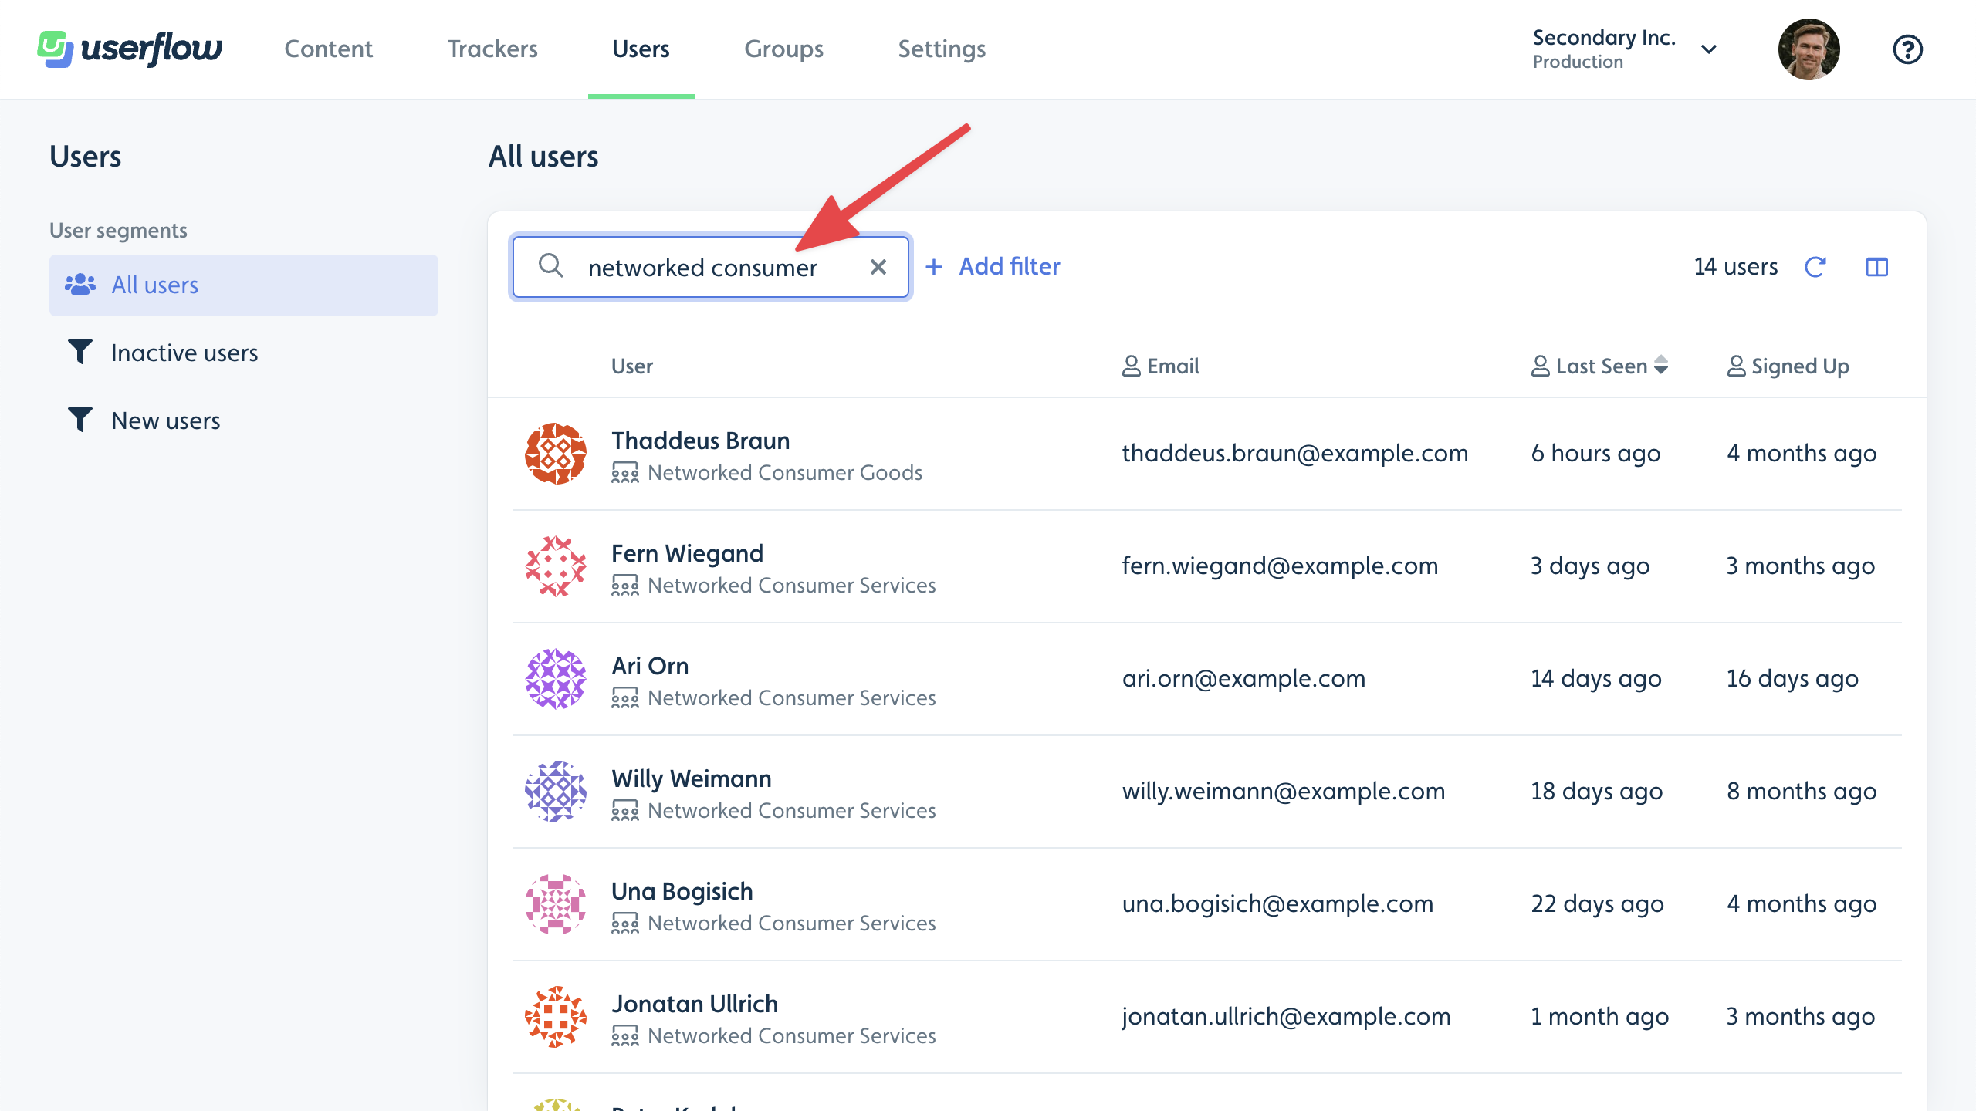Open Ari Orn's user name
This screenshot has width=1976, height=1111.
click(650, 666)
